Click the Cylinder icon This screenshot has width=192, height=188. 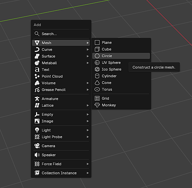(x=97, y=76)
